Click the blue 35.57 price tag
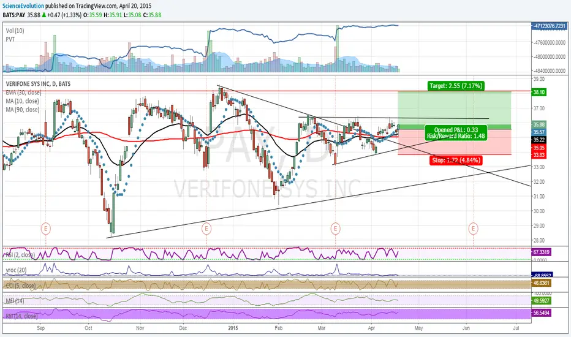Viewport: 571px width, 337px height. (x=539, y=132)
